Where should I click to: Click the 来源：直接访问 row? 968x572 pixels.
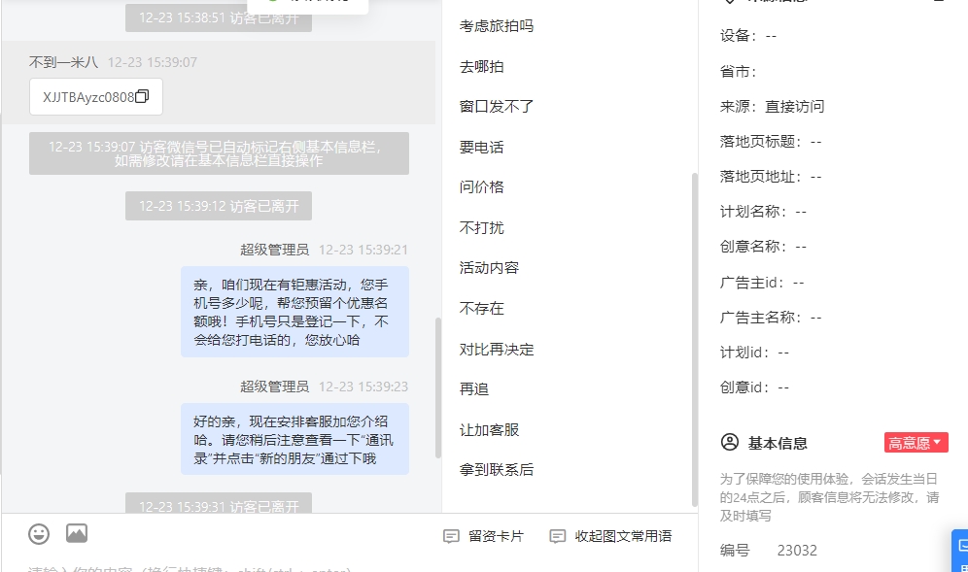tap(773, 107)
